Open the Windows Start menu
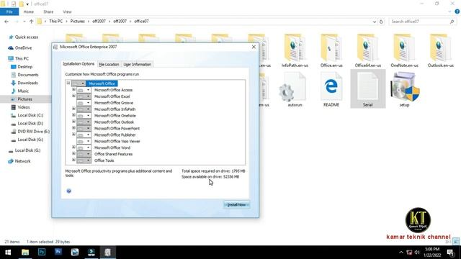The width and height of the screenshot is (461, 259). pyautogui.click(x=8, y=253)
